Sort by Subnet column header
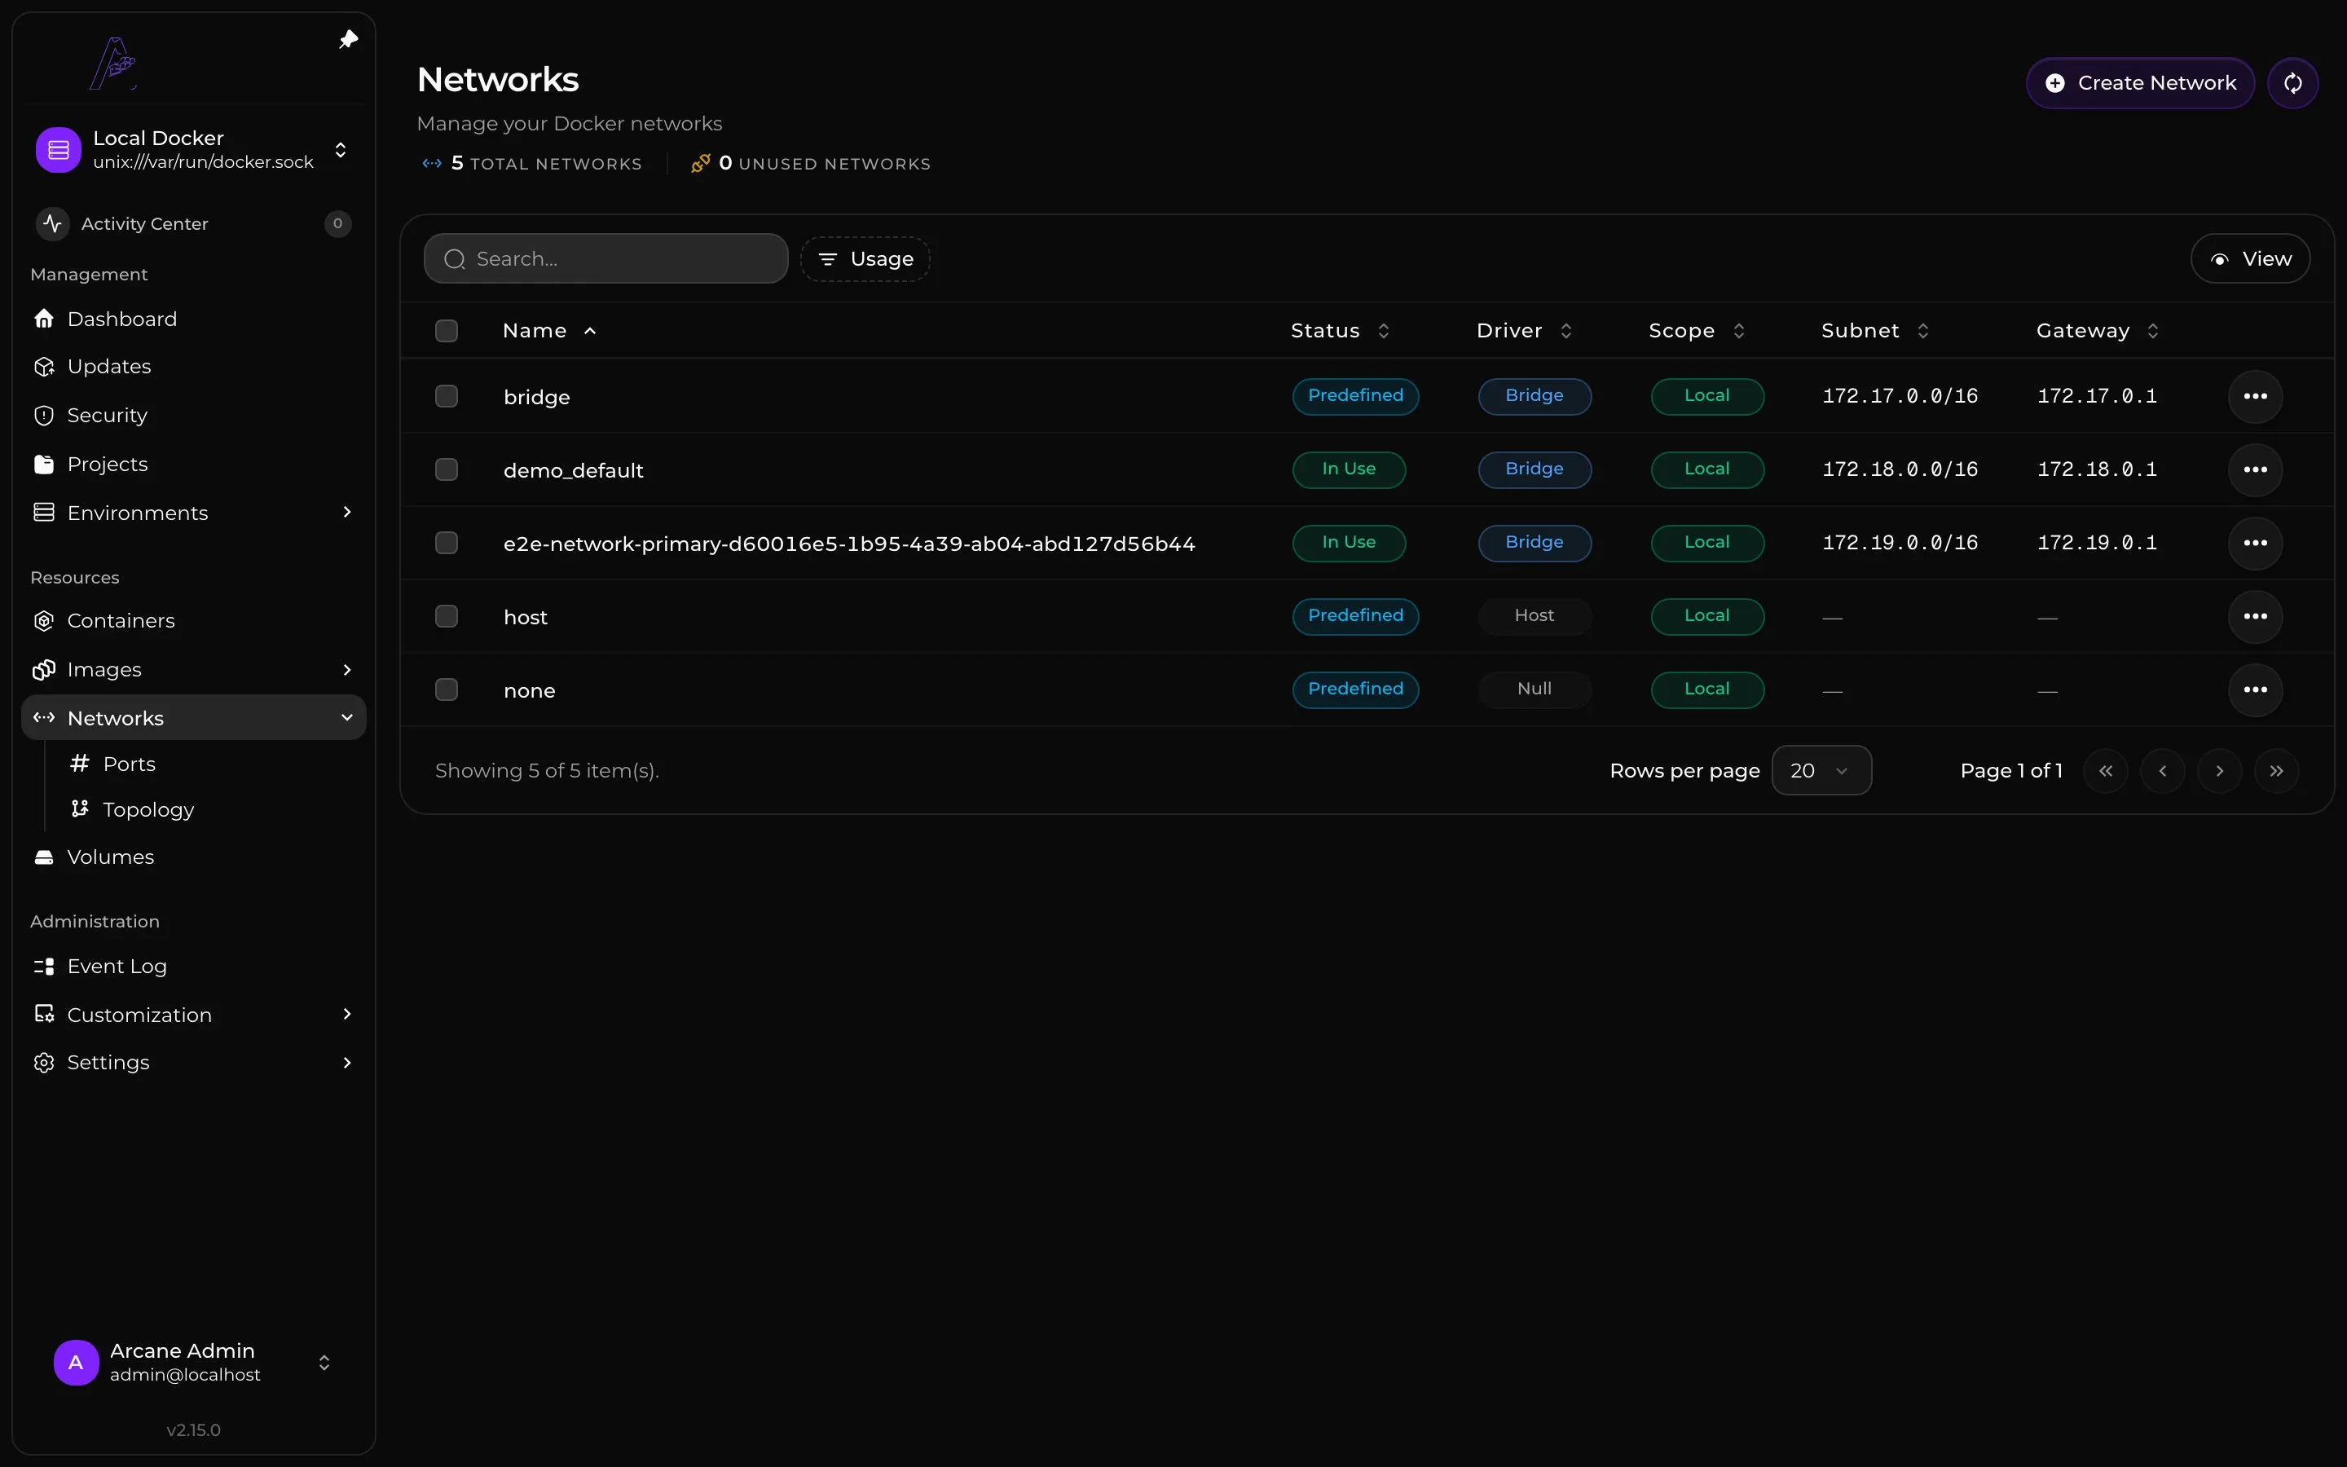Screen dimensions: 2347x1467 [x=1874, y=331]
